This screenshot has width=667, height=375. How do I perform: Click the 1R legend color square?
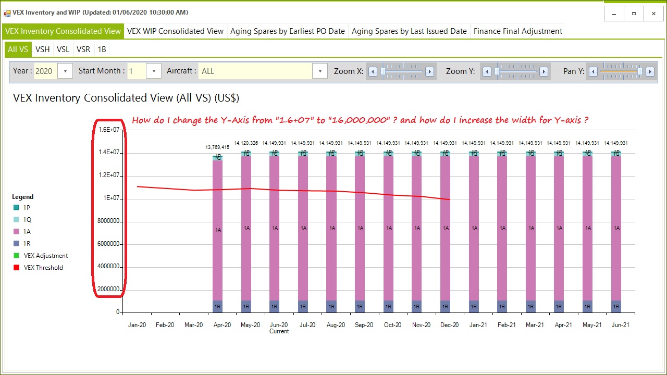tap(16, 244)
